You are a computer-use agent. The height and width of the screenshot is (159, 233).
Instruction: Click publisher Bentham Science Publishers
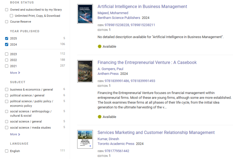[119, 18]
